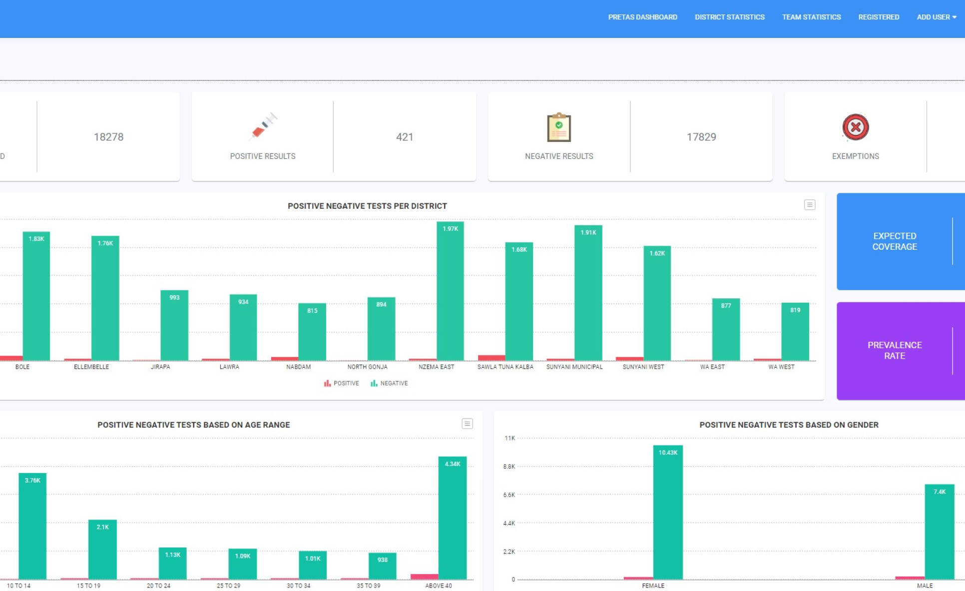This screenshot has width=965, height=591.
Task: Open the PRETAS DASHBOARD menu item
Action: click(x=642, y=17)
